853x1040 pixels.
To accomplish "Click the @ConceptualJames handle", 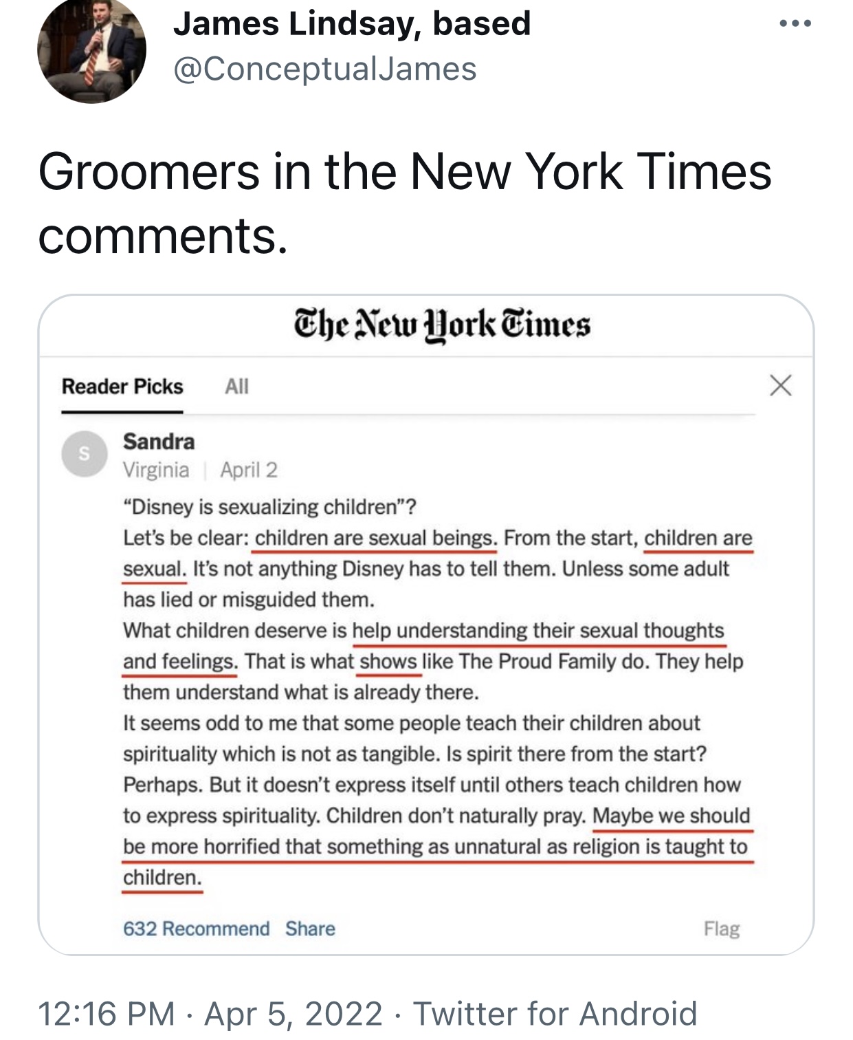I will click(x=325, y=69).
